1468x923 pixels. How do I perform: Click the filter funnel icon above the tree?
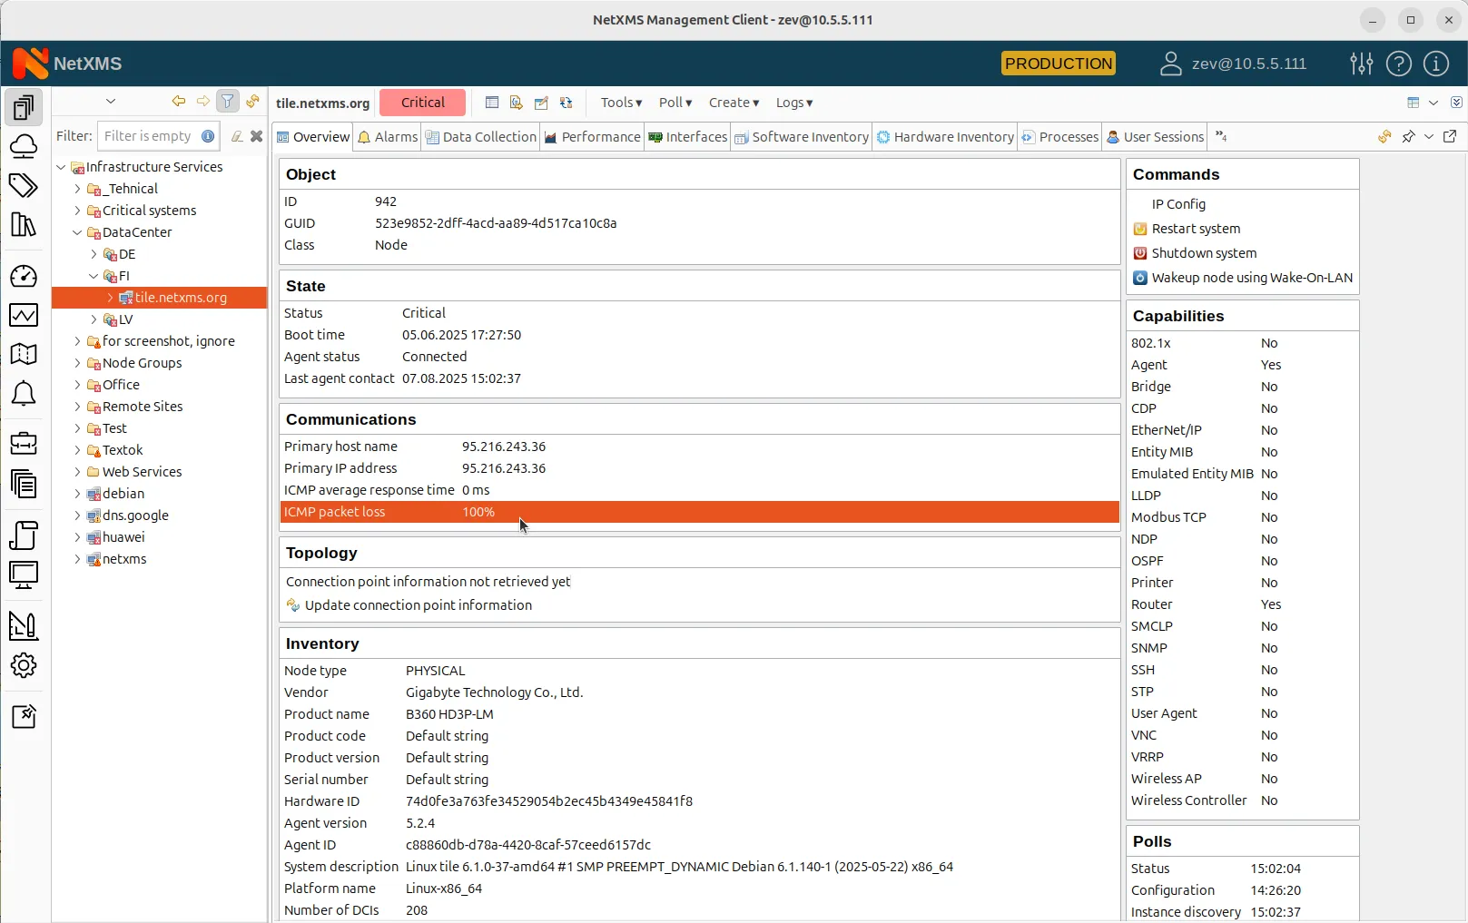pyautogui.click(x=227, y=101)
